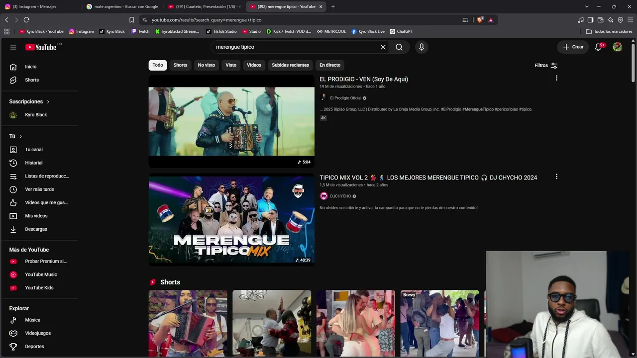The image size is (637, 358).
Task: Visit the DJCHYCHO channel
Action: coord(340,196)
